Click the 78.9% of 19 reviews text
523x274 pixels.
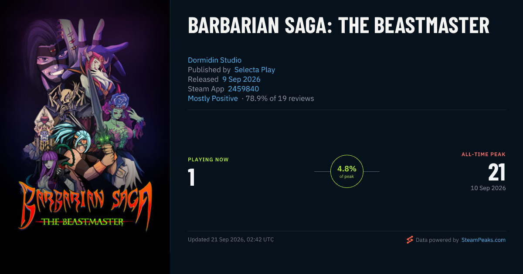[280, 98]
